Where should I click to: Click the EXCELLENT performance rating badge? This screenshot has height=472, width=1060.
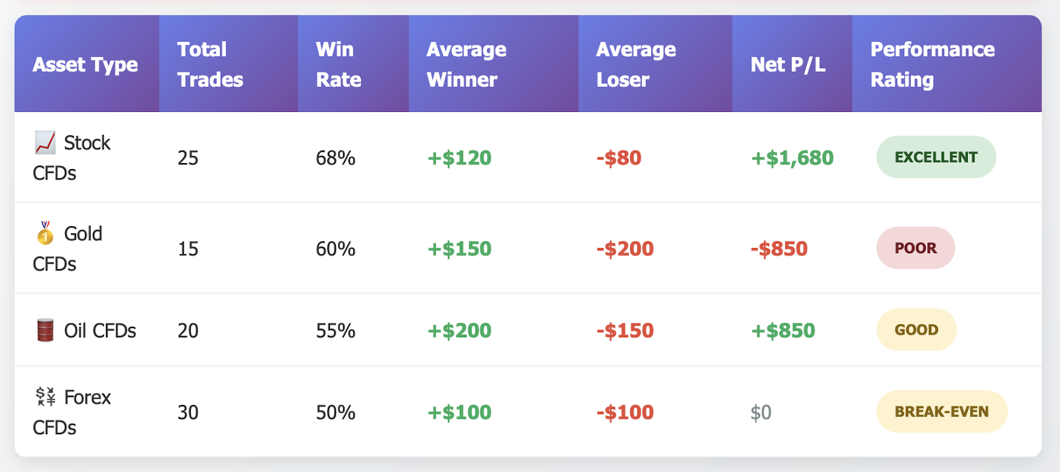(x=935, y=157)
